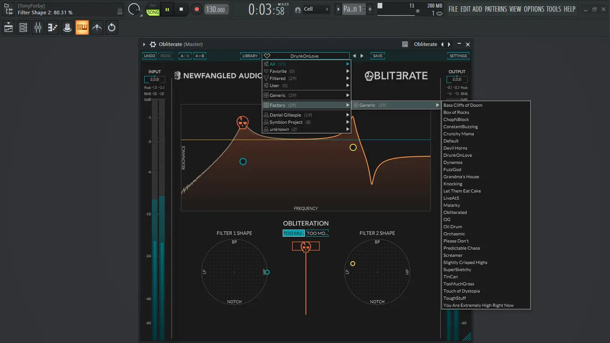Click the Obliteration skull slider handle
The height and width of the screenshot is (343, 610).
coord(306,247)
